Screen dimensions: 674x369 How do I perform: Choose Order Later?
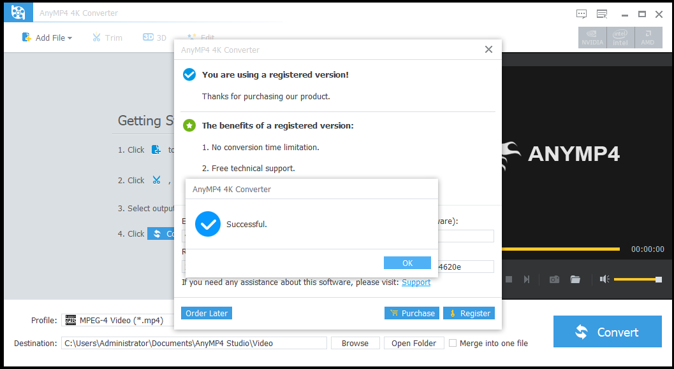pos(207,313)
